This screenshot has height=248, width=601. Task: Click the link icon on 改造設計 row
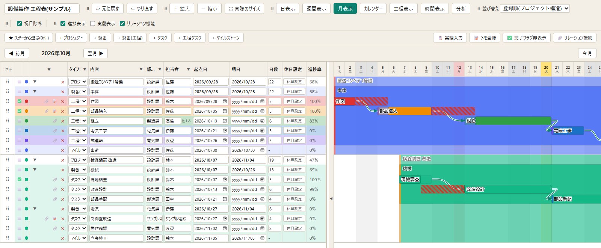coord(55,189)
